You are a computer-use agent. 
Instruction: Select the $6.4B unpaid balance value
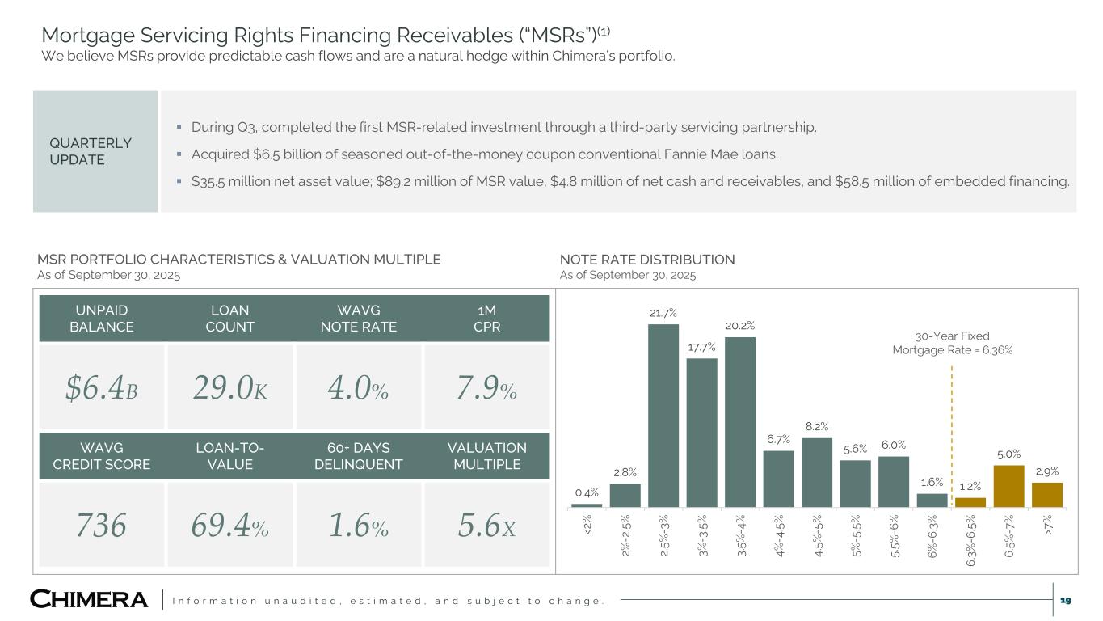pyautogui.click(x=101, y=389)
